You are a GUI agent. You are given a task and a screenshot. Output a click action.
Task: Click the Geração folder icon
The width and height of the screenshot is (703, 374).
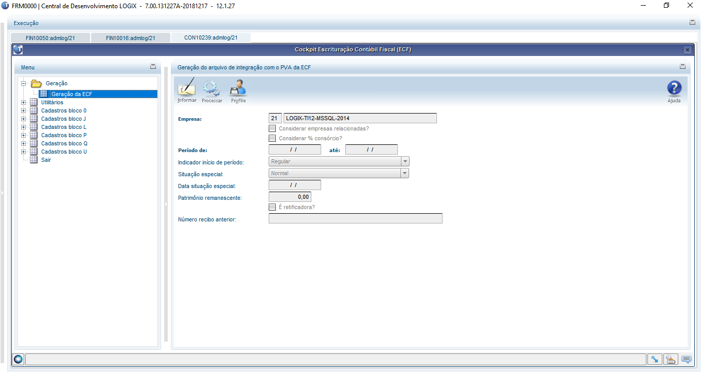pos(36,83)
